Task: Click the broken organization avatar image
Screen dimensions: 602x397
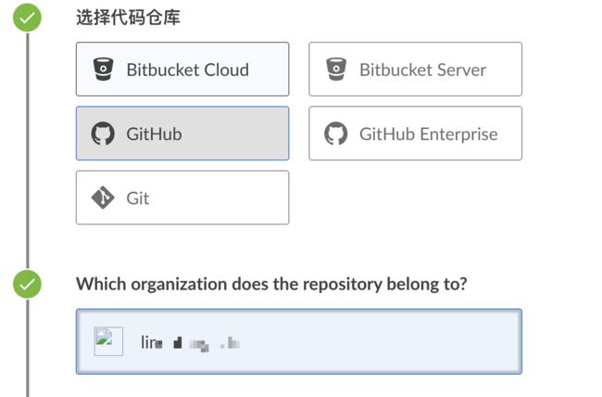Action: point(108,341)
